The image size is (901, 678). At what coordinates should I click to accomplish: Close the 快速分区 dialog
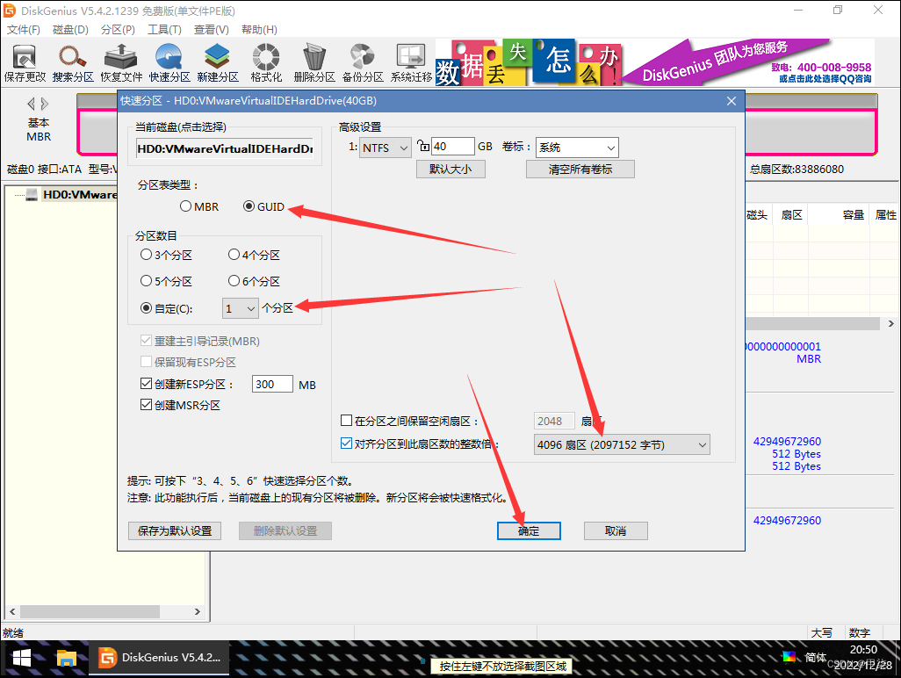(x=732, y=101)
